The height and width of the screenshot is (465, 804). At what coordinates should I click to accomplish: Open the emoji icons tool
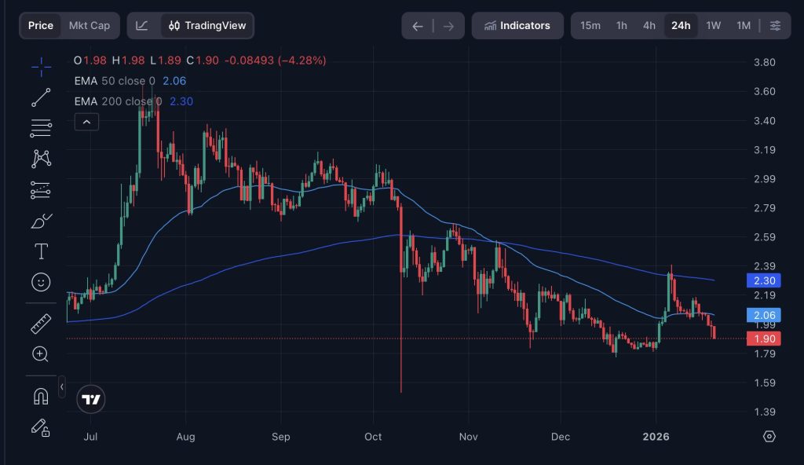41,281
